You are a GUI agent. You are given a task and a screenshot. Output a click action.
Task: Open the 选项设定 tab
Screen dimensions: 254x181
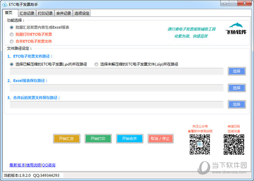pos(82,13)
